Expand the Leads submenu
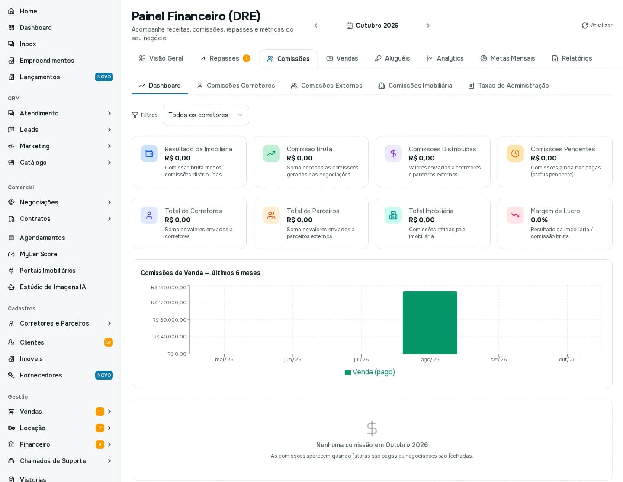The height and width of the screenshot is (482, 623). tap(109, 130)
